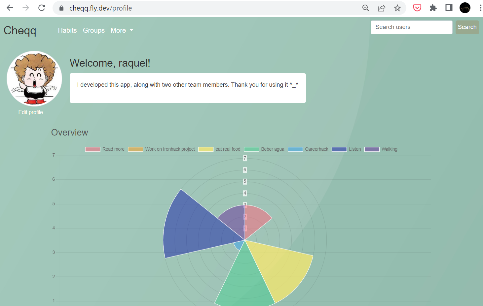Open the browser profile avatar menu
The height and width of the screenshot is (306, 483).
click(465, 8)
